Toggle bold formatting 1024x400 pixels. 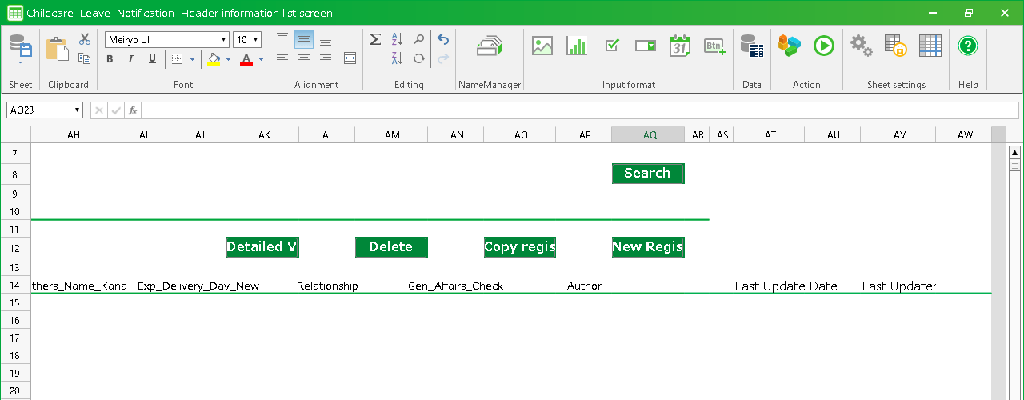point(110,59)
